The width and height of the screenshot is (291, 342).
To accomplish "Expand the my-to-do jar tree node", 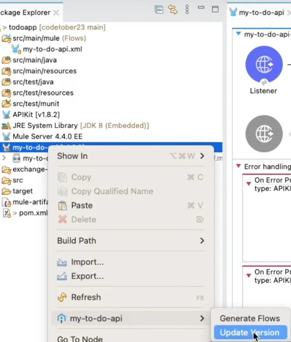I will pos(4,158).
